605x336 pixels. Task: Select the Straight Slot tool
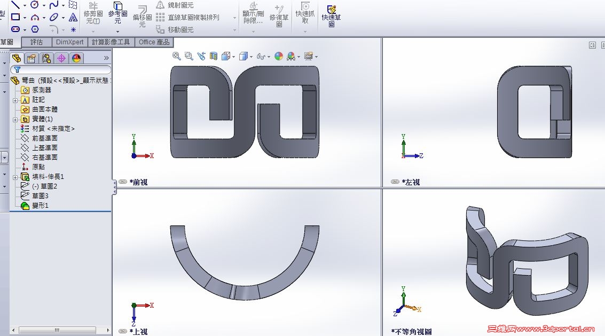15,29
